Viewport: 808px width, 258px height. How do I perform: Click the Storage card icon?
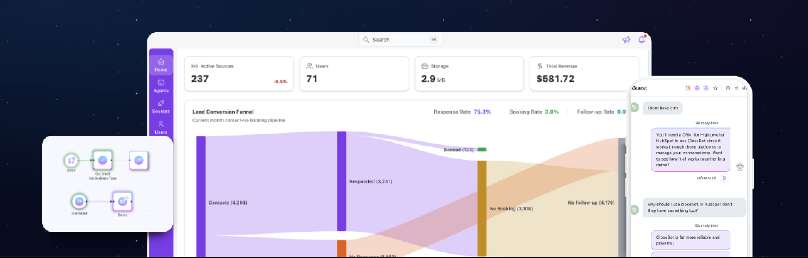point(424,66)
